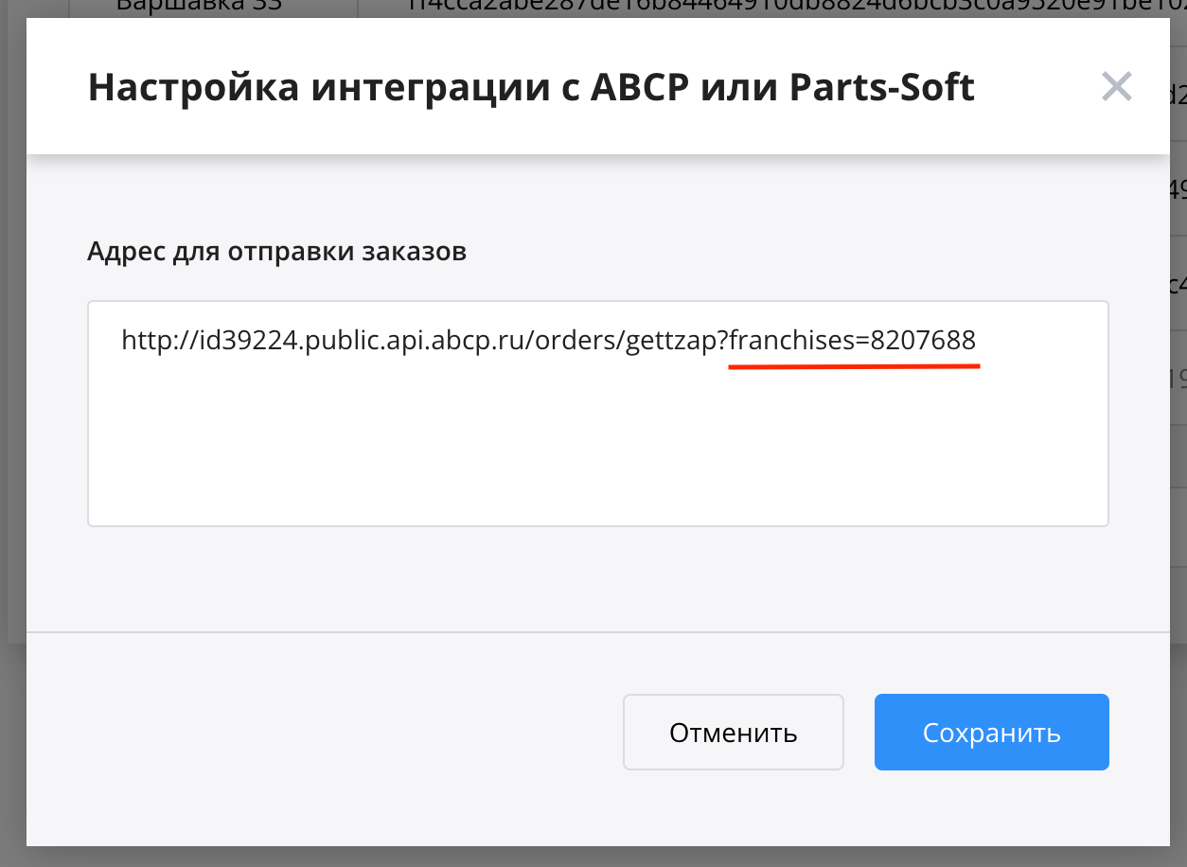
Task: Close the ABCP integration settings dialog
Action: click(x=1117, y=87)
